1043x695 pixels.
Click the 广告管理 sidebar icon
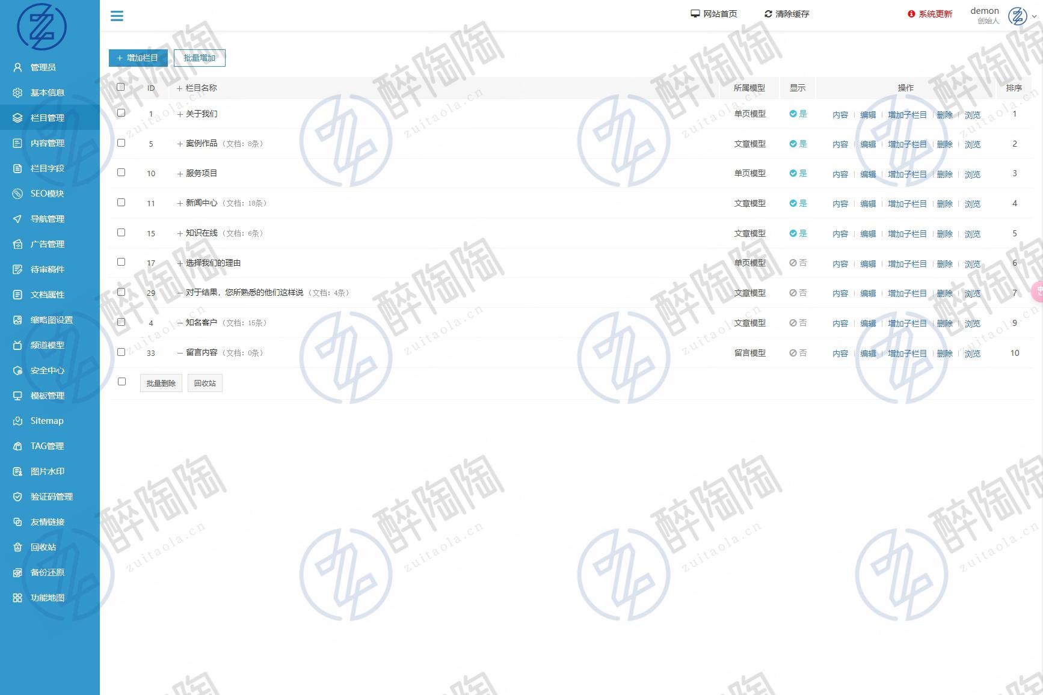(17, 244)
